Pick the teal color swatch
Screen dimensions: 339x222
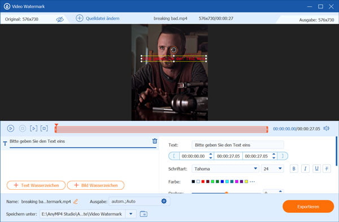pos(232,181)
